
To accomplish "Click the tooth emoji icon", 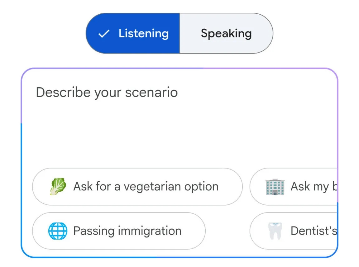I will pyautogui.click(x=275, y=231).
